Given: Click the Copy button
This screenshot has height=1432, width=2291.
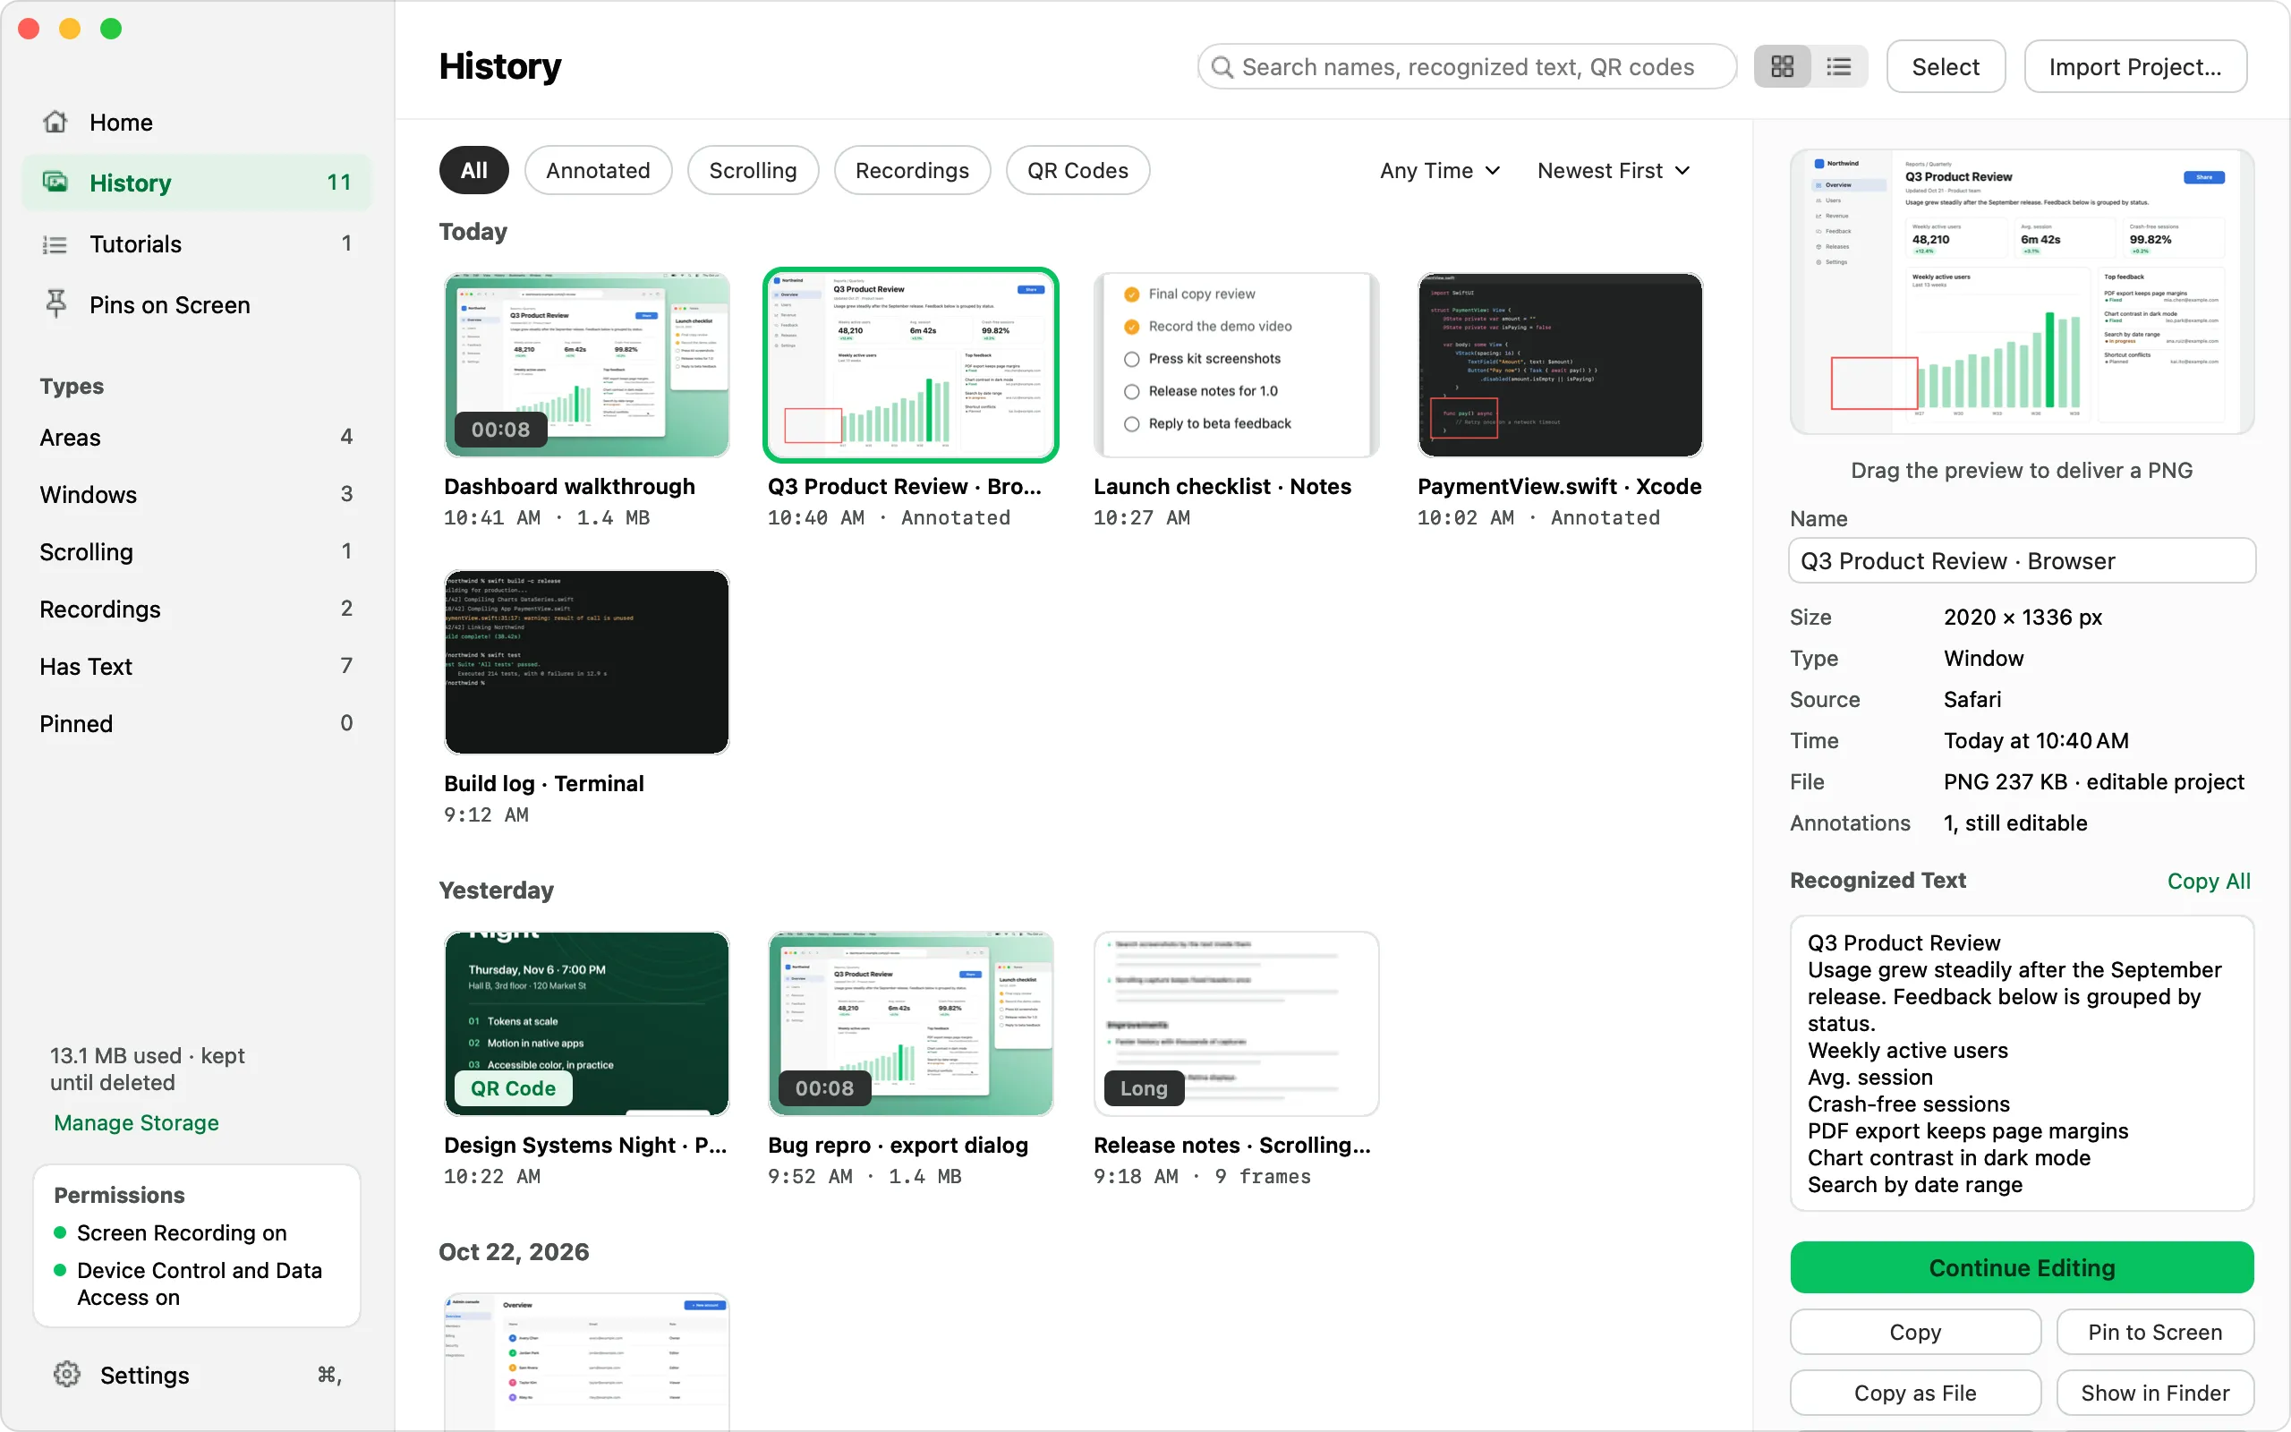Looking at the screenshot, I should pos(1915,1332).
